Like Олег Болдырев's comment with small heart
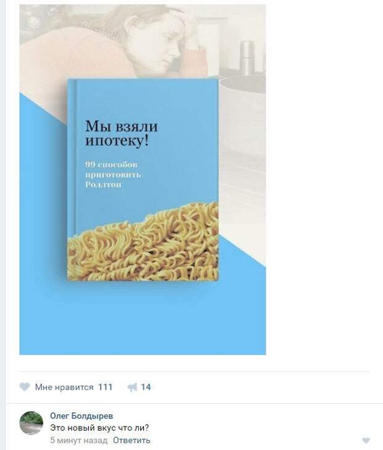This screenshot has width=383, height=450. (366, 440)
